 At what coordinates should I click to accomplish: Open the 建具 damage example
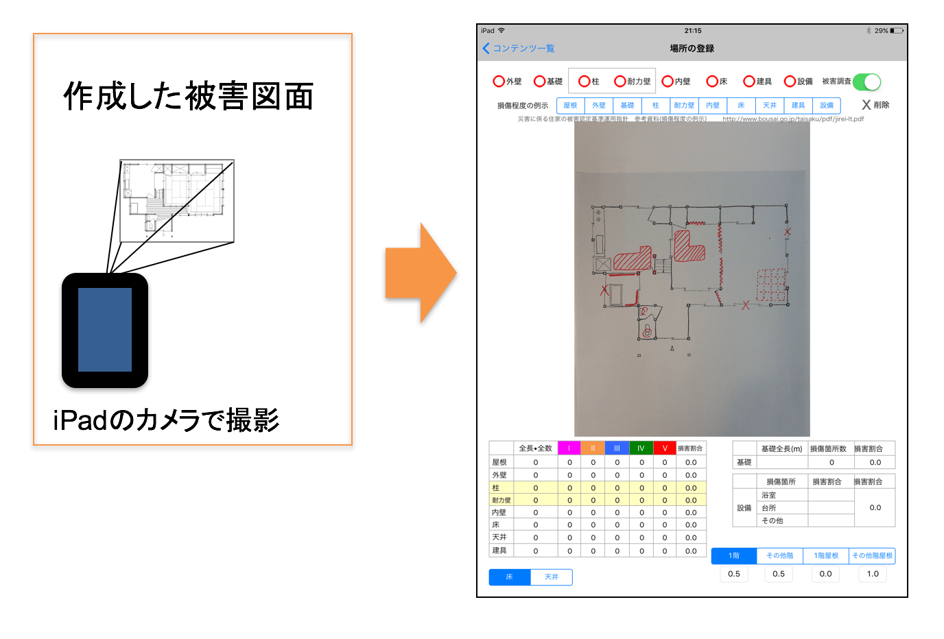797,105
